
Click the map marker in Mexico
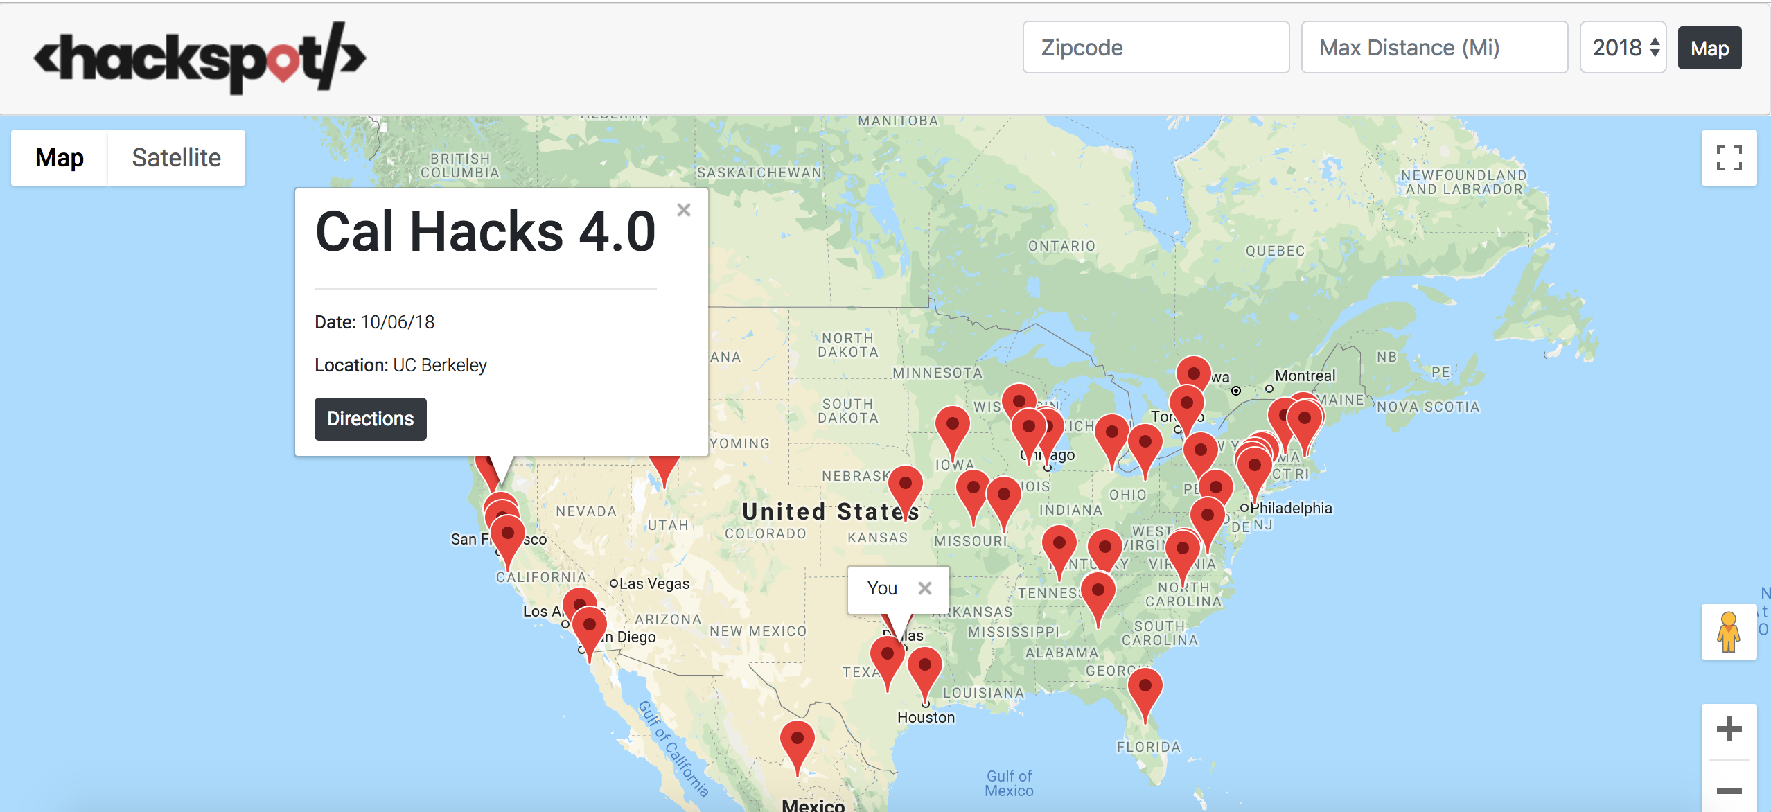point(797,740)
